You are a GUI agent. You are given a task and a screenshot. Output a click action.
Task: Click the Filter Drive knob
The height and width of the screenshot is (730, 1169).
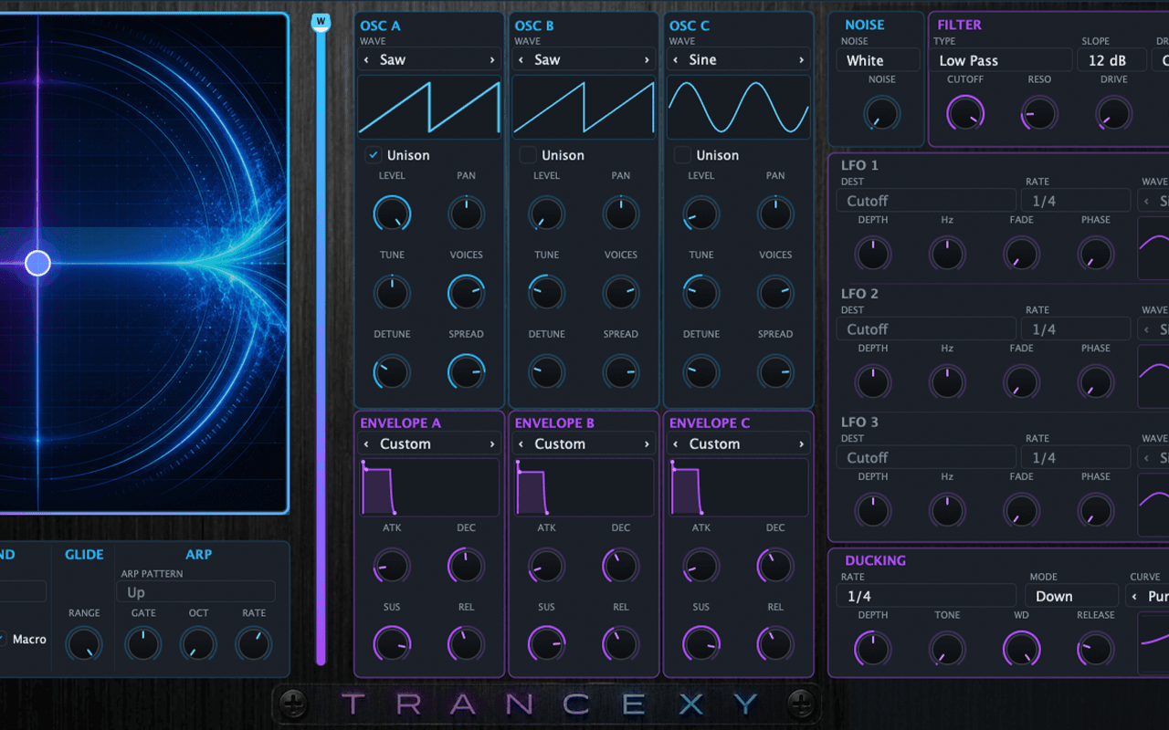tap(1113, 114)
